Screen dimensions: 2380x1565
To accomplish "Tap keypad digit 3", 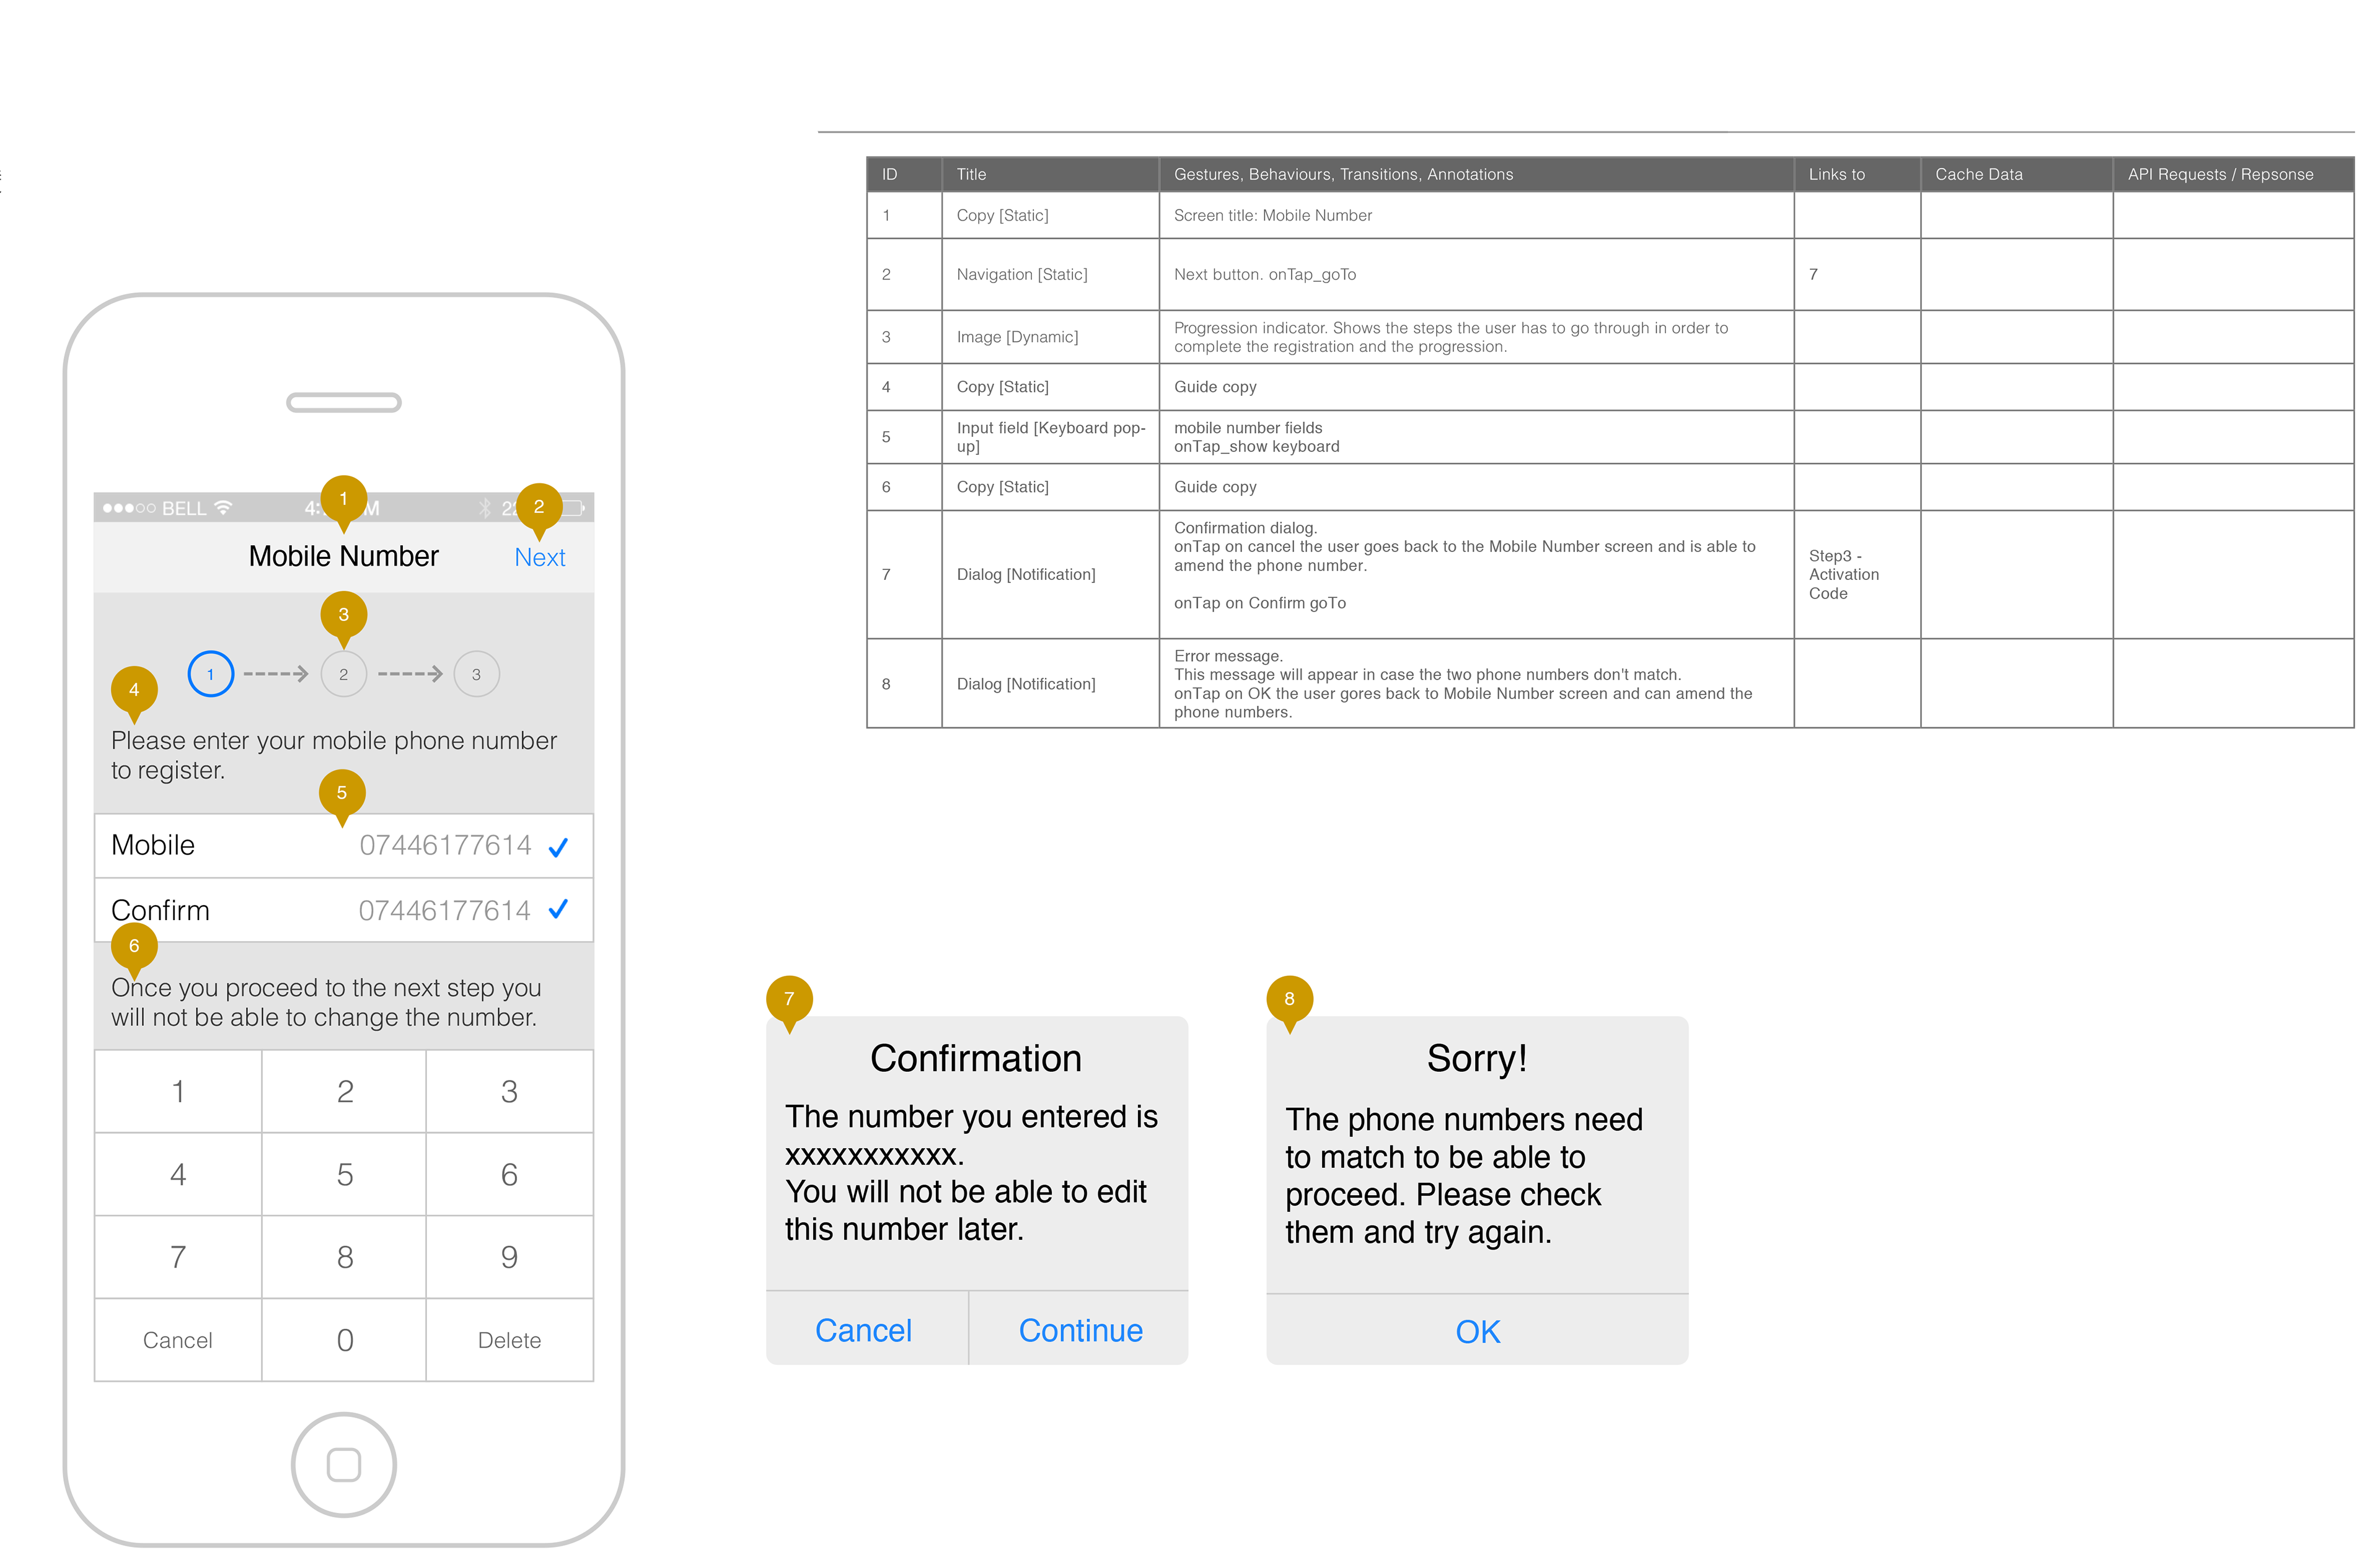I will click(510, 1091).
